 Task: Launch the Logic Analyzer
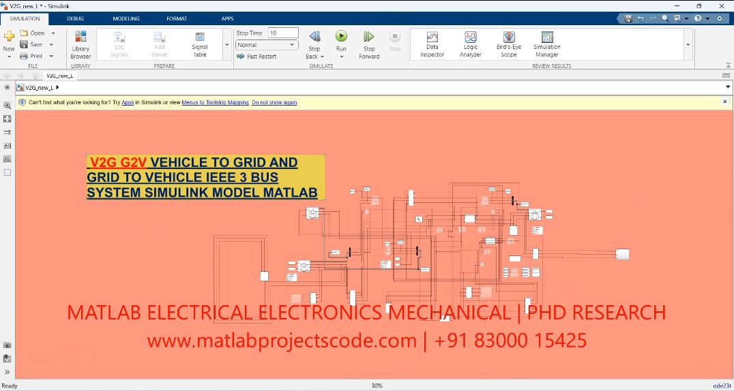470,44
